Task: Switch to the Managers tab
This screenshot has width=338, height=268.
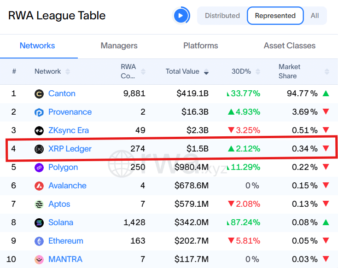Action: click(119, 46)
